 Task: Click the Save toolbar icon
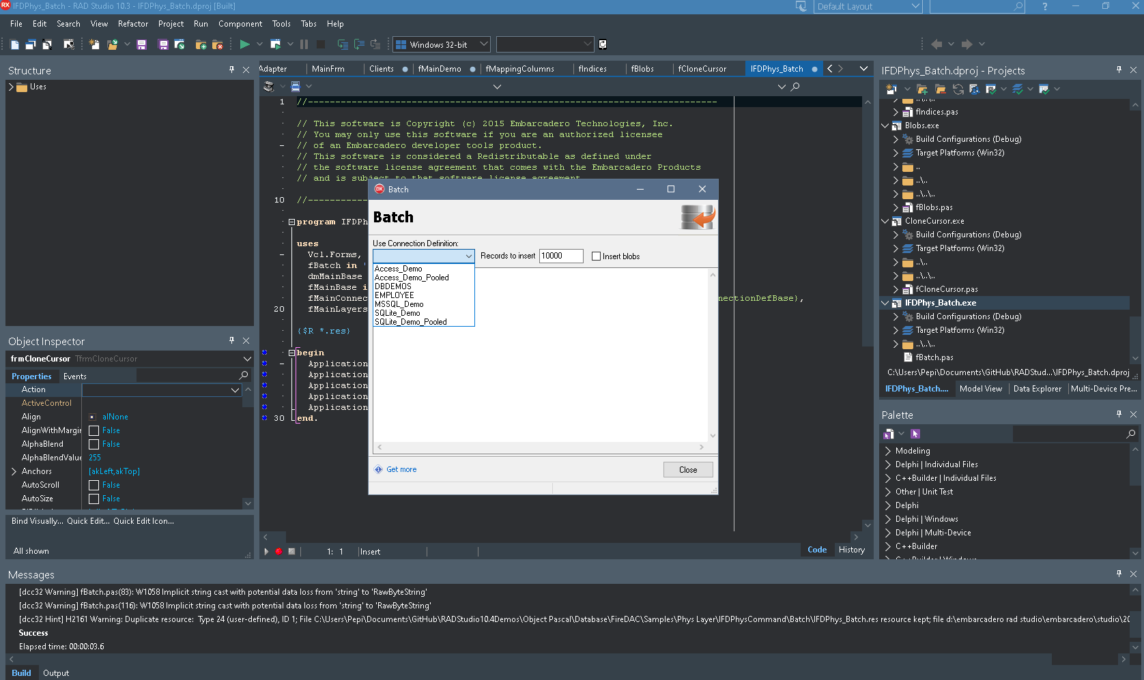pos(141,44)
